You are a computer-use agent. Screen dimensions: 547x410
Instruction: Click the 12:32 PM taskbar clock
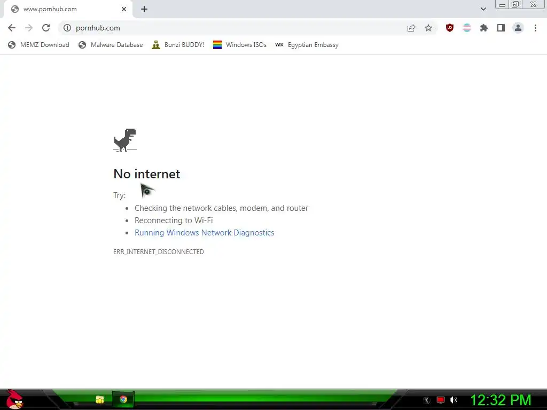501,400
